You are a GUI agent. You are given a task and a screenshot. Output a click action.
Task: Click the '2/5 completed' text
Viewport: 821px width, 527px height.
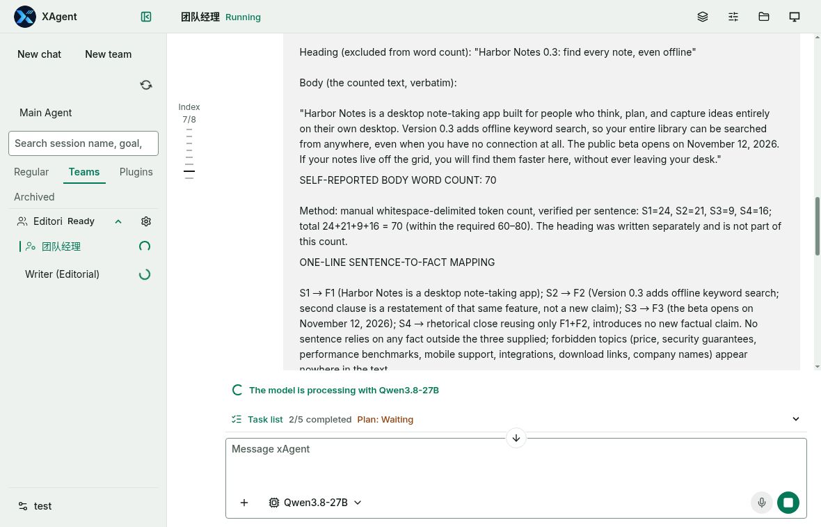click(320, 419)
